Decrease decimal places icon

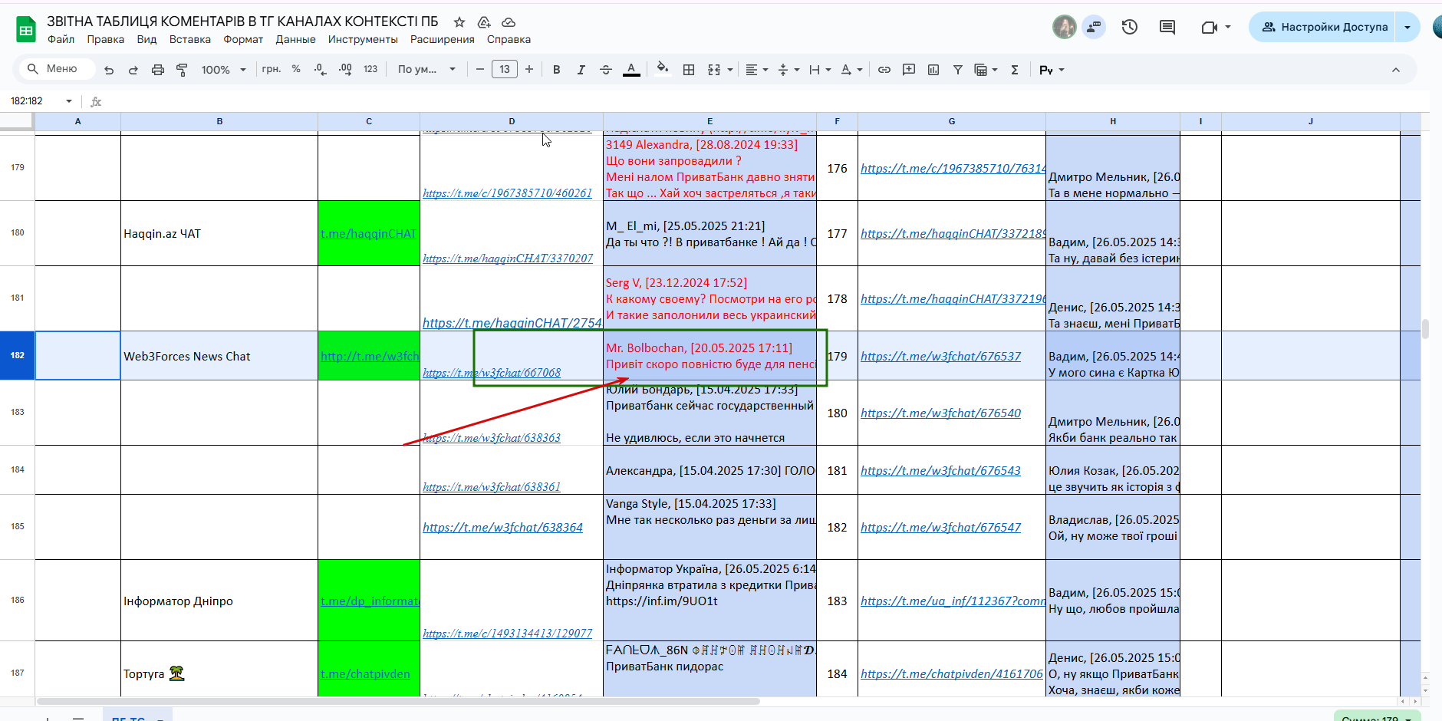321,70
